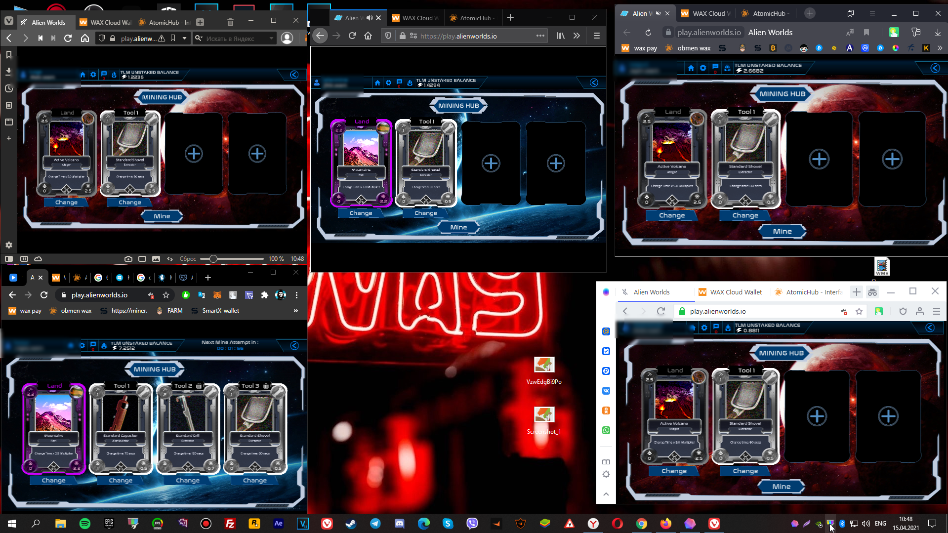Screen dimensions: 948x533
Task: Expand Firefox toolbar overflow chevrons
Action: pos(577,36)
